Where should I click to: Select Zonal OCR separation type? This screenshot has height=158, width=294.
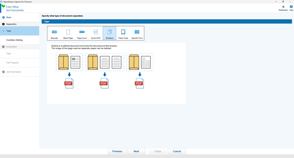tap(96, 33)
